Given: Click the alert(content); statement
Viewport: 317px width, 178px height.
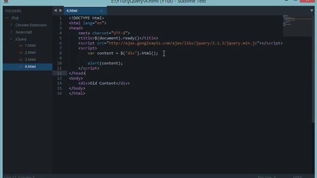Looking at the screenshot, I should (x=105, y=63).
